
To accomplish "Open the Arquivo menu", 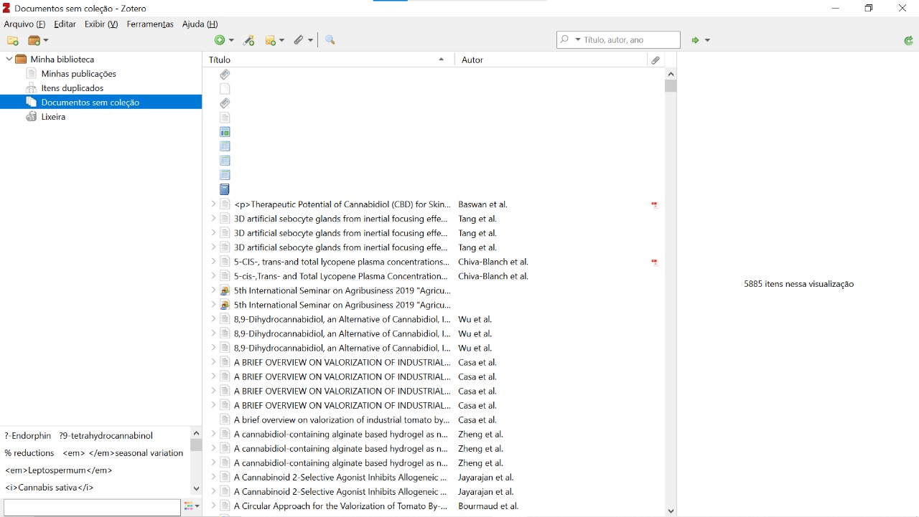I will coord(24,24).
